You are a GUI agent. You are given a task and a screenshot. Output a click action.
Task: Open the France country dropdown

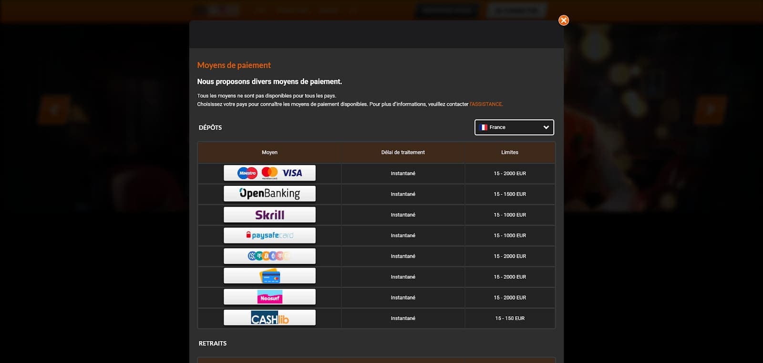514,127
